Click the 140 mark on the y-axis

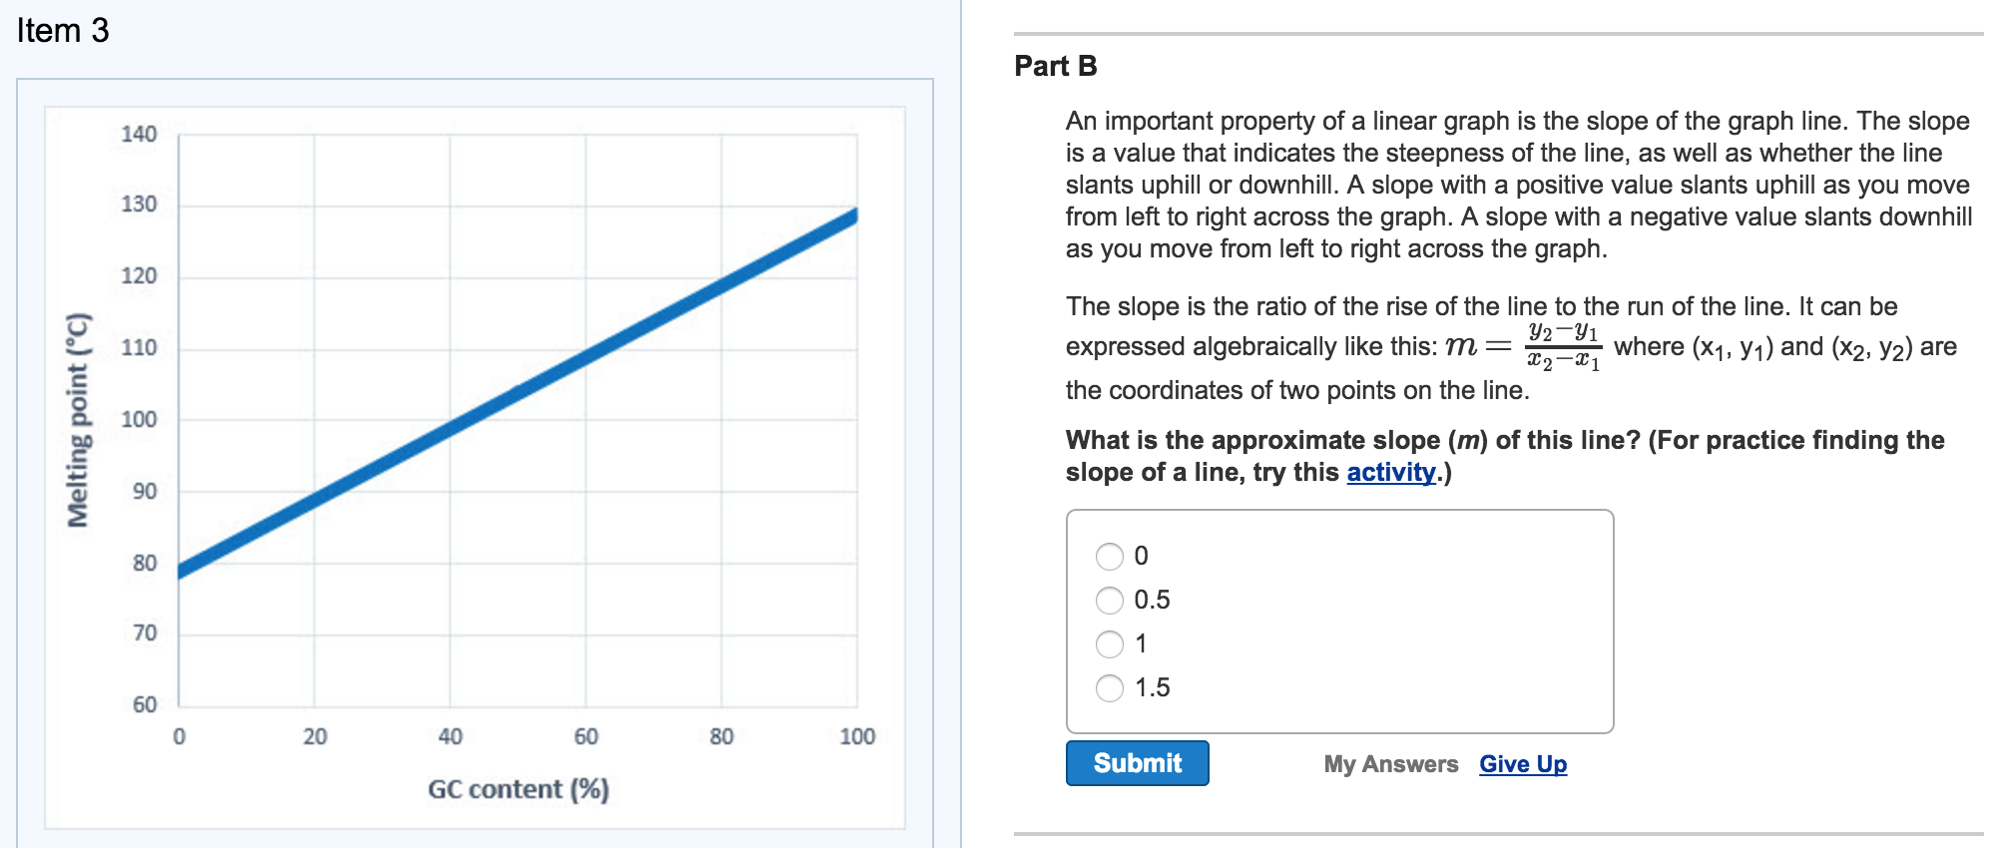pos(139,133)
